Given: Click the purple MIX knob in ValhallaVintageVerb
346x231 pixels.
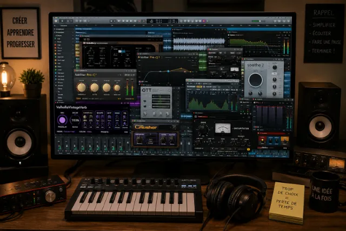Looking at the screenshot, I should coord(62,120).
